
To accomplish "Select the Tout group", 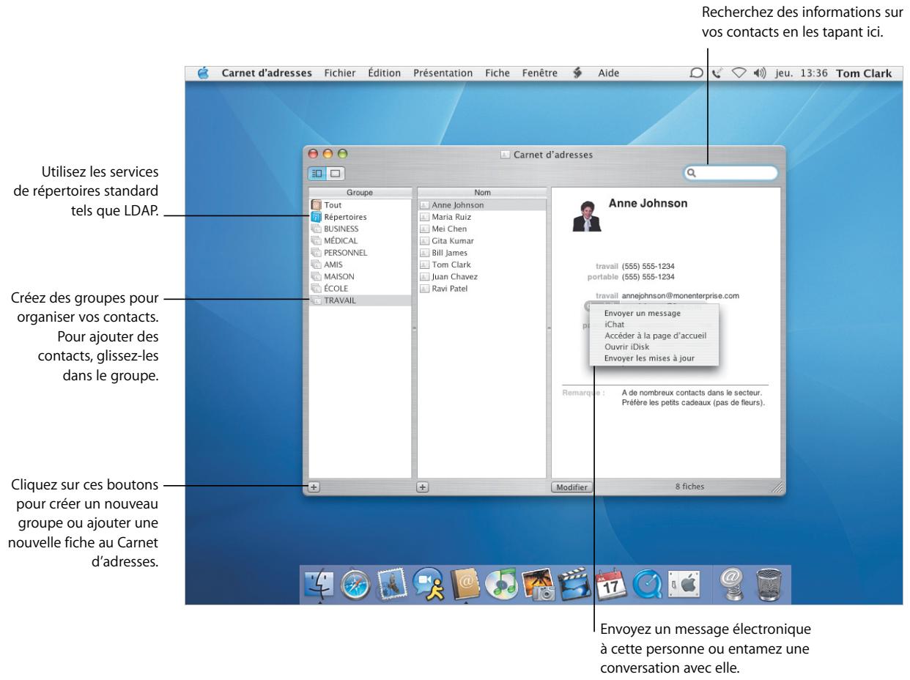I will (360, 205).
